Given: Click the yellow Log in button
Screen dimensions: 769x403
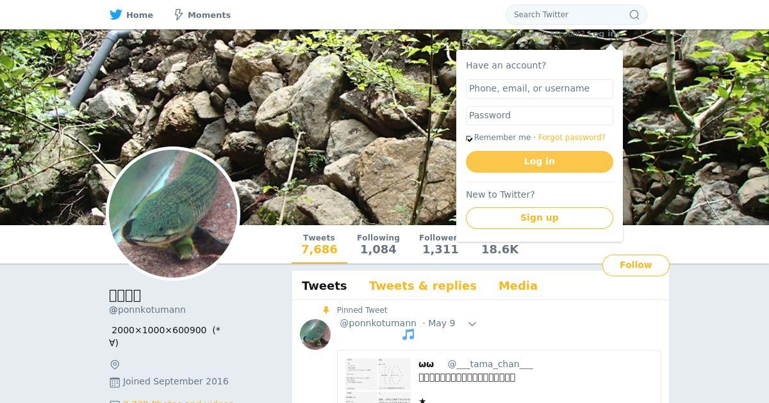Looking at the screenshot, I should pyautogui.click(x=540, y=162).
